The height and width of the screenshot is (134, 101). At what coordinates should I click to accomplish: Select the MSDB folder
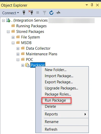[x=26, y=43]
